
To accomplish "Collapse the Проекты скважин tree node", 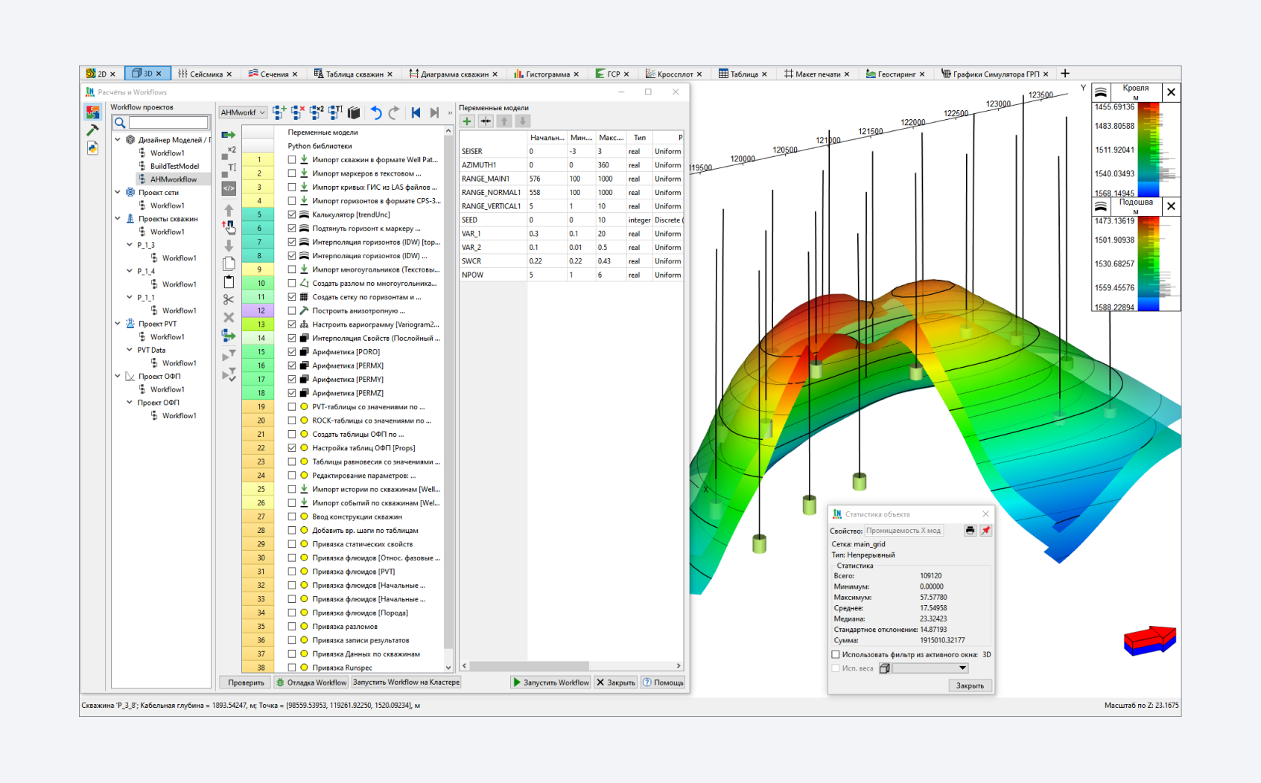I will tap(118, 219).
